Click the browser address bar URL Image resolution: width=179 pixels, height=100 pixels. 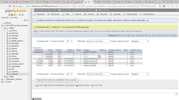[x=91, y=6]
